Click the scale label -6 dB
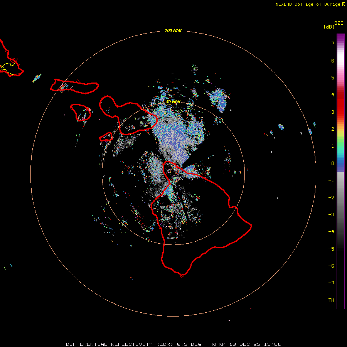Screen dimensions: 347x347 click(331, 266)
